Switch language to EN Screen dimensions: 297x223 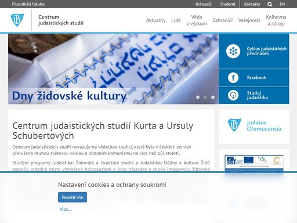[x=282, y=4]
